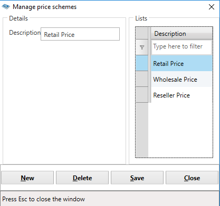The image size is (220, 206).
Task: Click the Description column header
Action: 181,33
